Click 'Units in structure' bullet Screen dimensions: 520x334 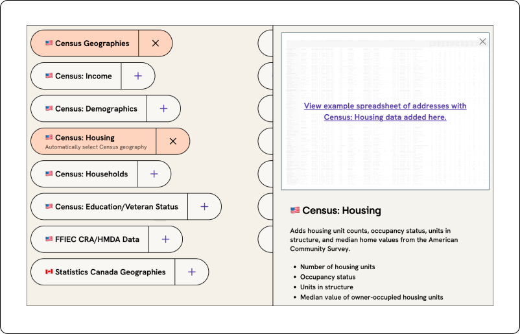[x=327, y=287]
